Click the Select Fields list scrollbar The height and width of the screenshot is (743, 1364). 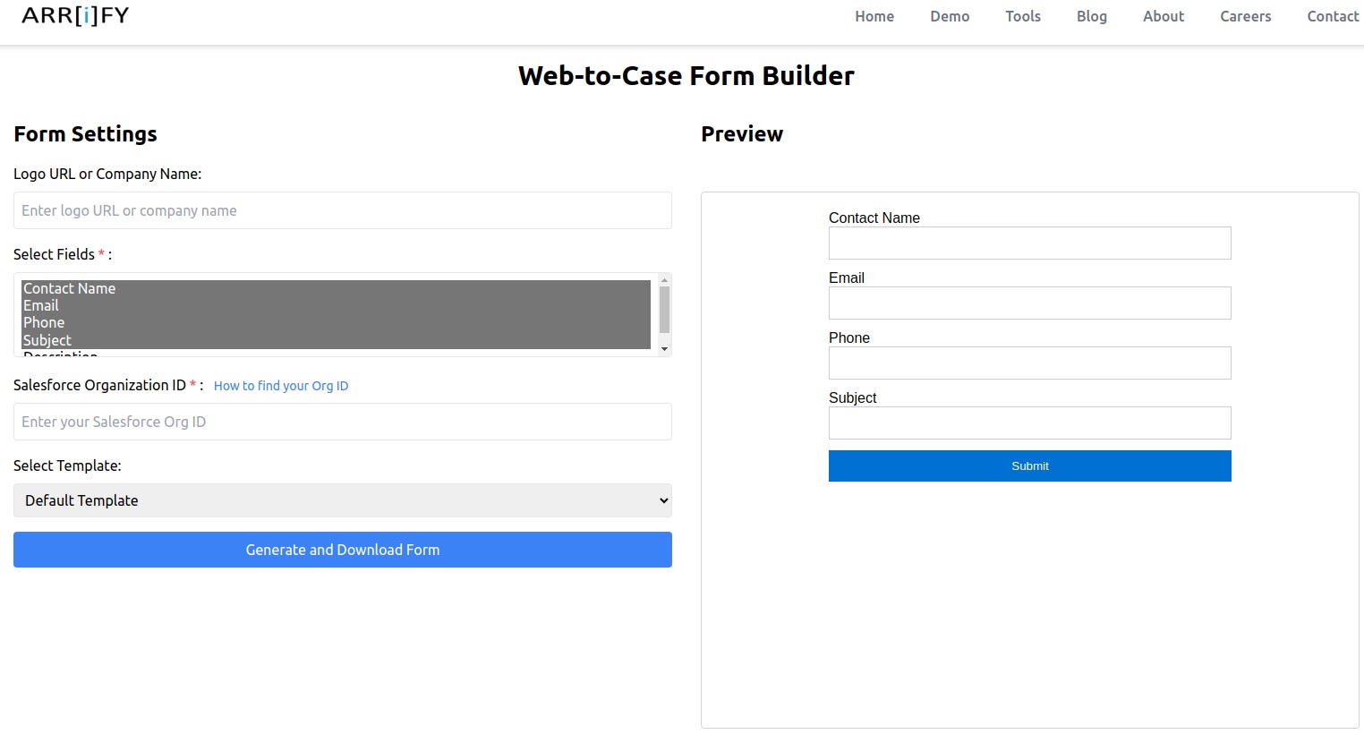pyautogui.click(x=663, y=315)
